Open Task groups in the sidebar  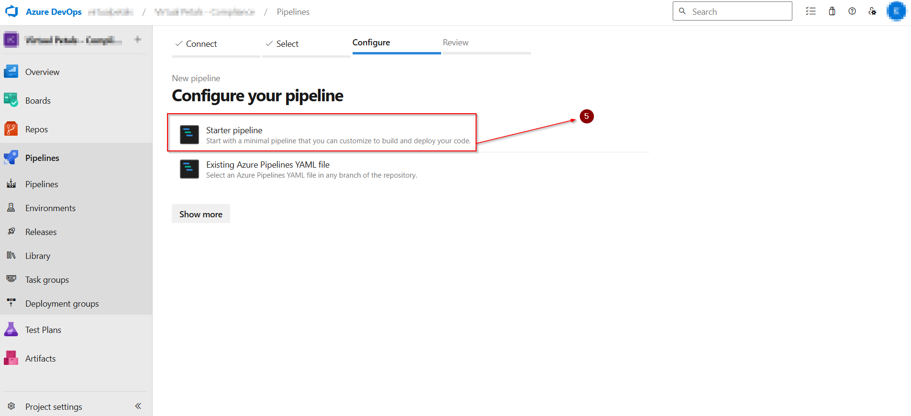click(x=76, y=280)
